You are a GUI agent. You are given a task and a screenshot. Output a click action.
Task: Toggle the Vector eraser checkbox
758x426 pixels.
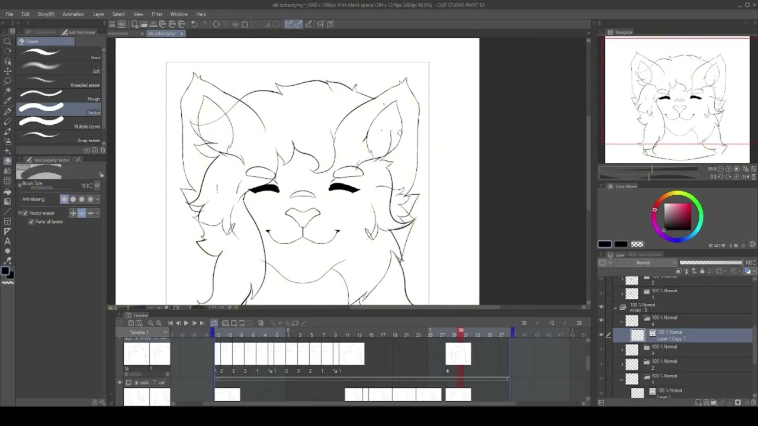pos(25,213)
